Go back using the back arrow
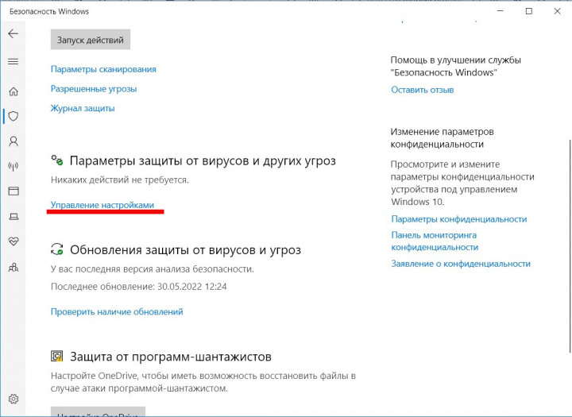 point(13,34)
